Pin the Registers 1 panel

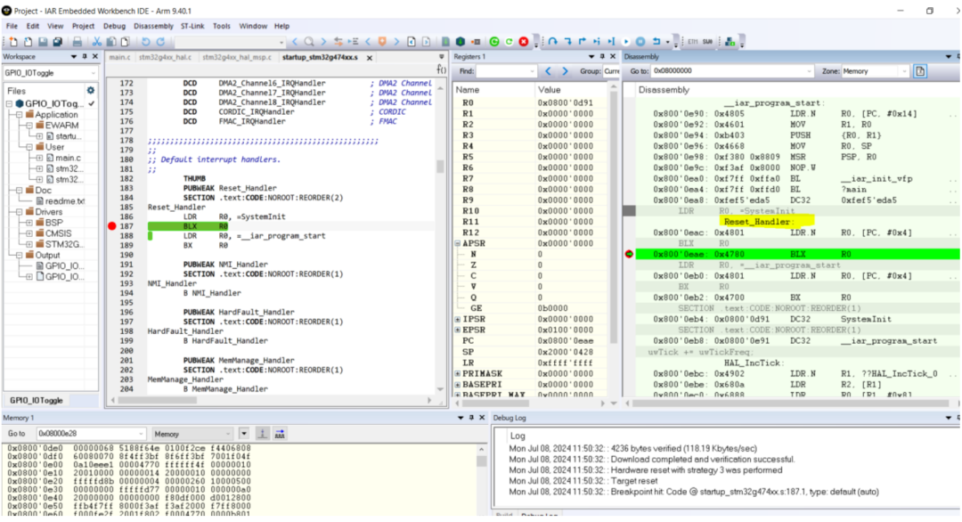coord(602,56)
